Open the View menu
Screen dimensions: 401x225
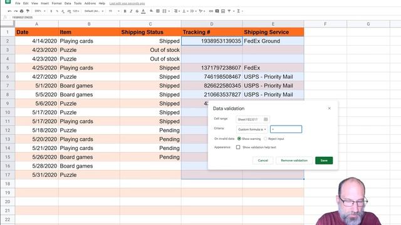(x=34, y=3)
